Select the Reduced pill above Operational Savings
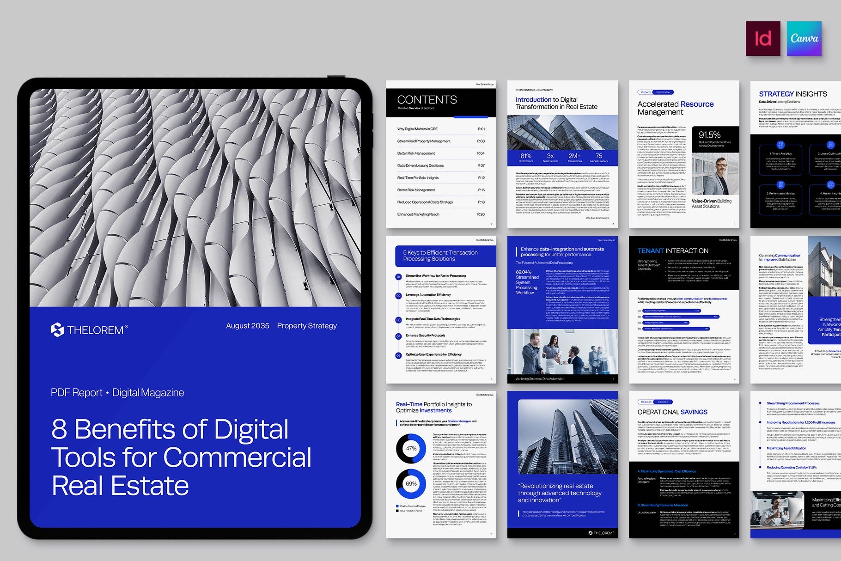 (646, 402)
